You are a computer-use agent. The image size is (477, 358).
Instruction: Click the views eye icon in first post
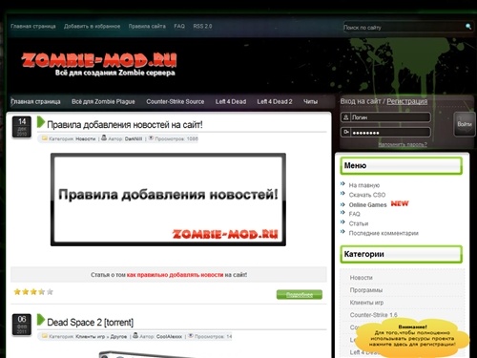pyautogui.click(x=151, y=138)
